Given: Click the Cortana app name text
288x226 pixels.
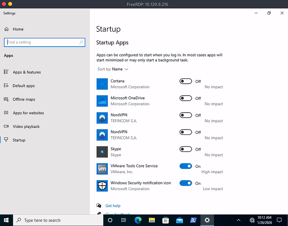Looking at the screenshot, I should click(x=117, y=81).
